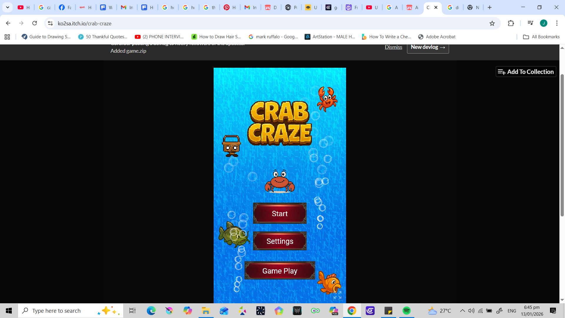This screenshot has height=318, width=565.
Task: Open site information icon in the address bar
Action: tap(50, 23)
